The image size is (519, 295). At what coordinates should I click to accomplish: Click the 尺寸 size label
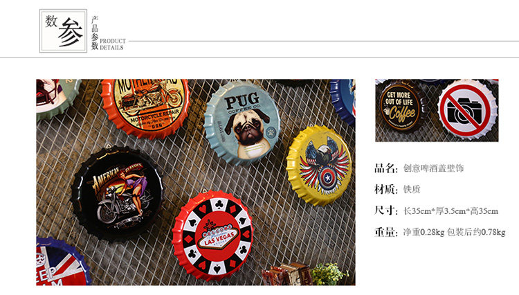tap(385, 211)
